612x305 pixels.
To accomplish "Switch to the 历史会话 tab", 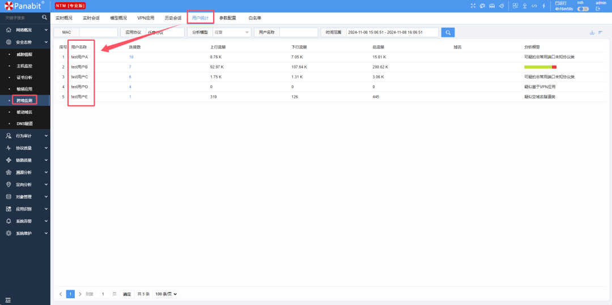I will coord(173,18).
